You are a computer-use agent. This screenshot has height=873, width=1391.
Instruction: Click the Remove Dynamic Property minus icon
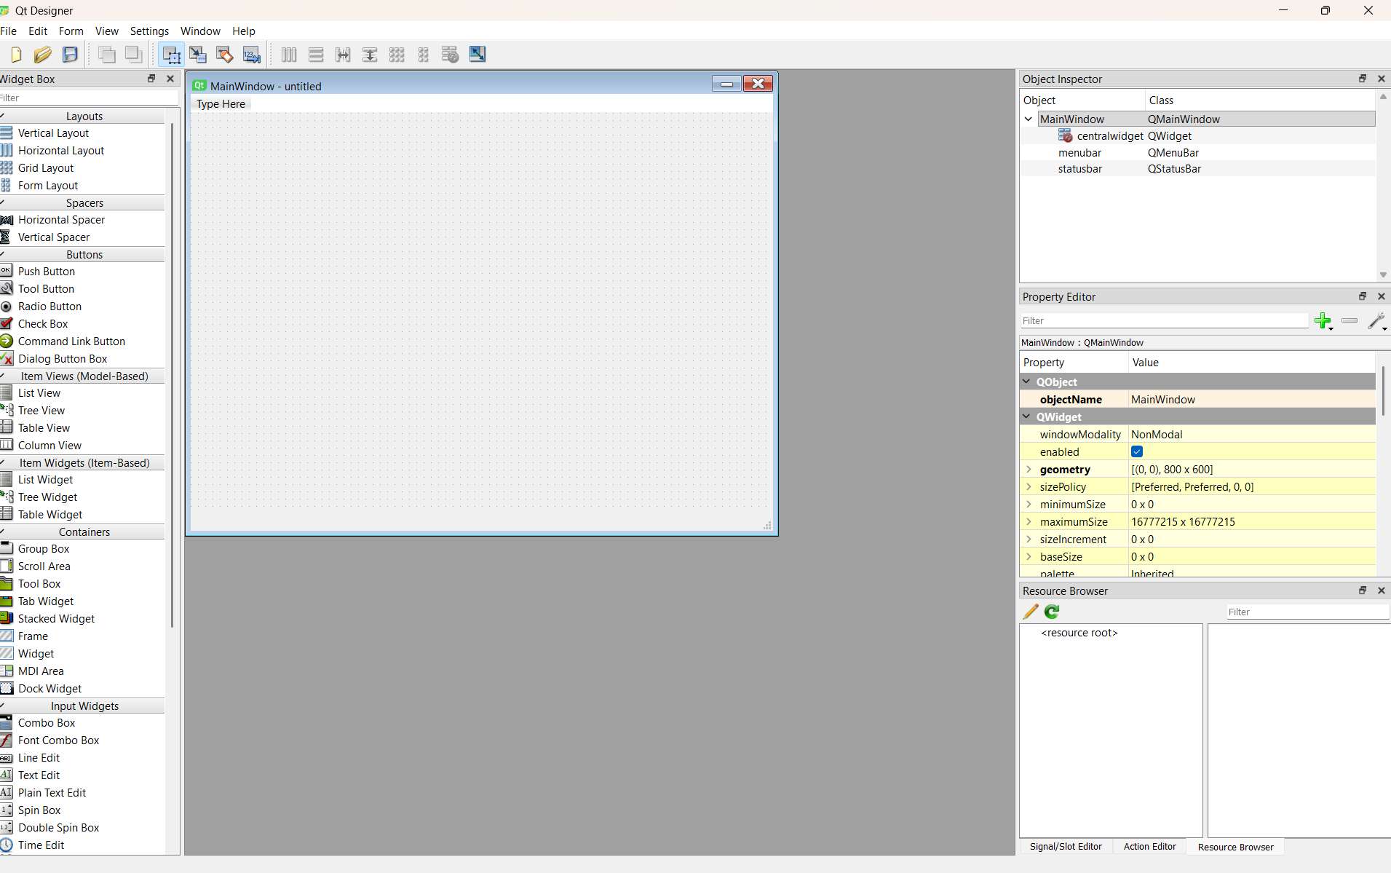pyautogui.click(x=1350, y=321)
